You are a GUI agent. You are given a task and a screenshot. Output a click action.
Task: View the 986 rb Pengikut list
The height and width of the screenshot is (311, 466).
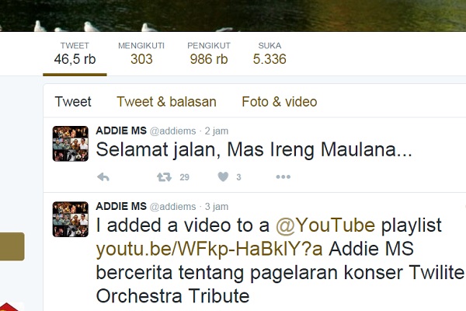(x=209, y=54)
